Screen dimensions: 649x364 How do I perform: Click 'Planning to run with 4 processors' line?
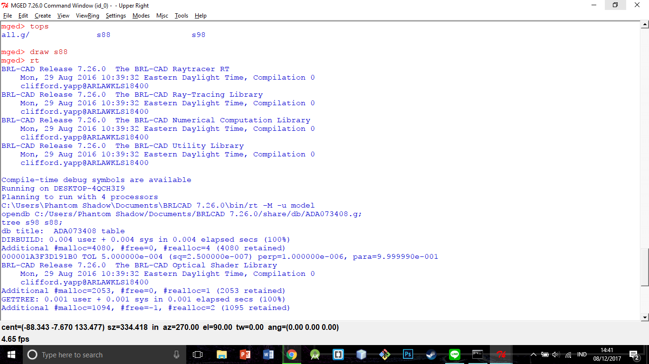[80, 197]
